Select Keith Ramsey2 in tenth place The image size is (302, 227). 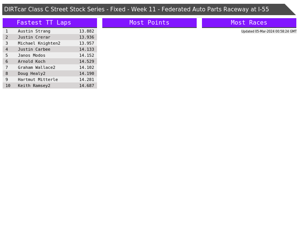[x=34, y=86]
